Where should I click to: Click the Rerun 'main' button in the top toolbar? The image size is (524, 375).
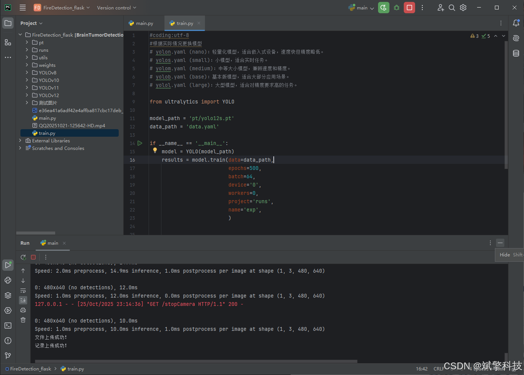[384, 8]
